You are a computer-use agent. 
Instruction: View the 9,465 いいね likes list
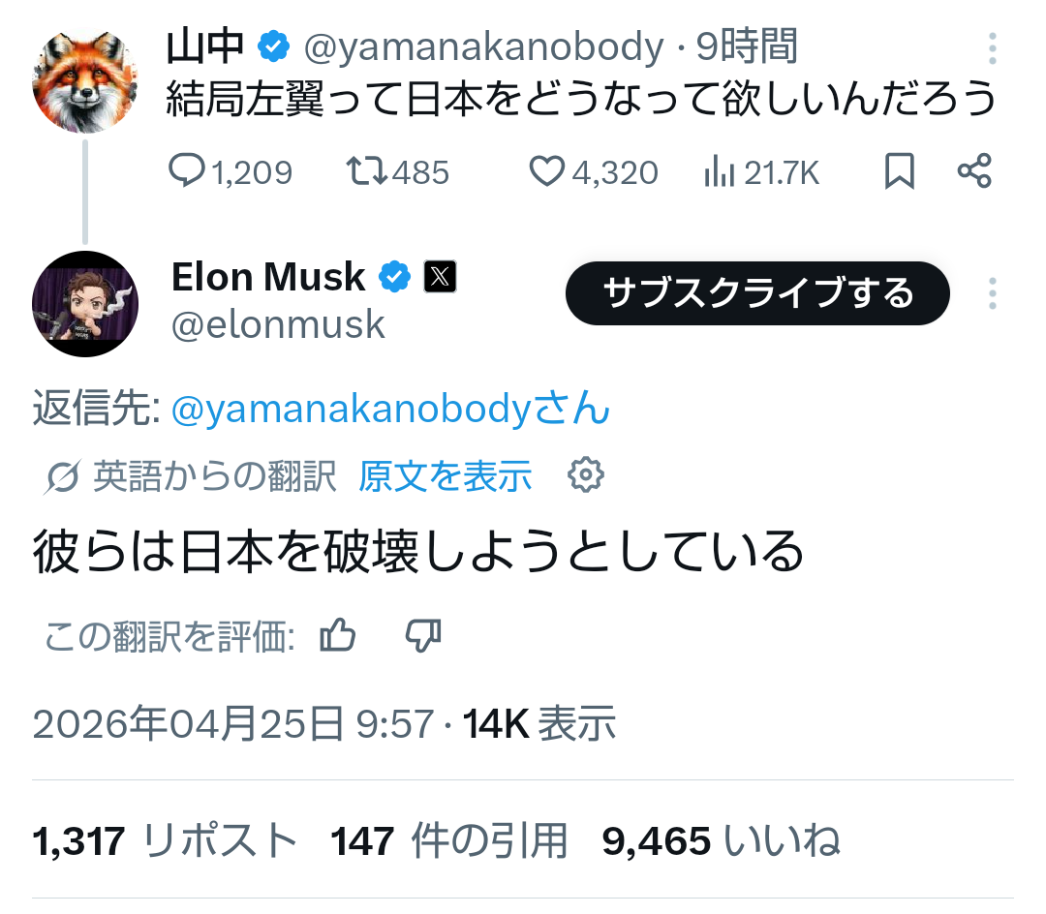721,840
